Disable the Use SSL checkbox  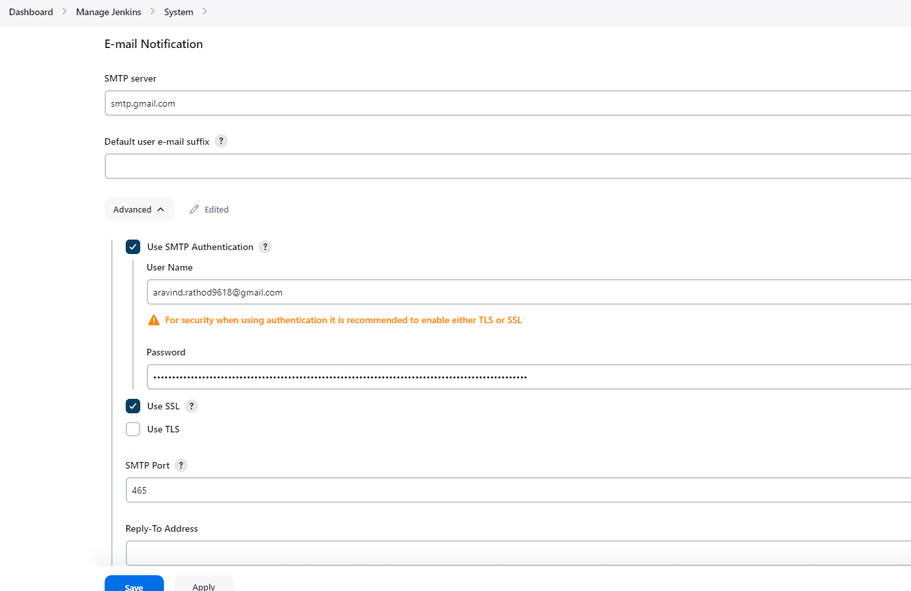tap(133, 406)
